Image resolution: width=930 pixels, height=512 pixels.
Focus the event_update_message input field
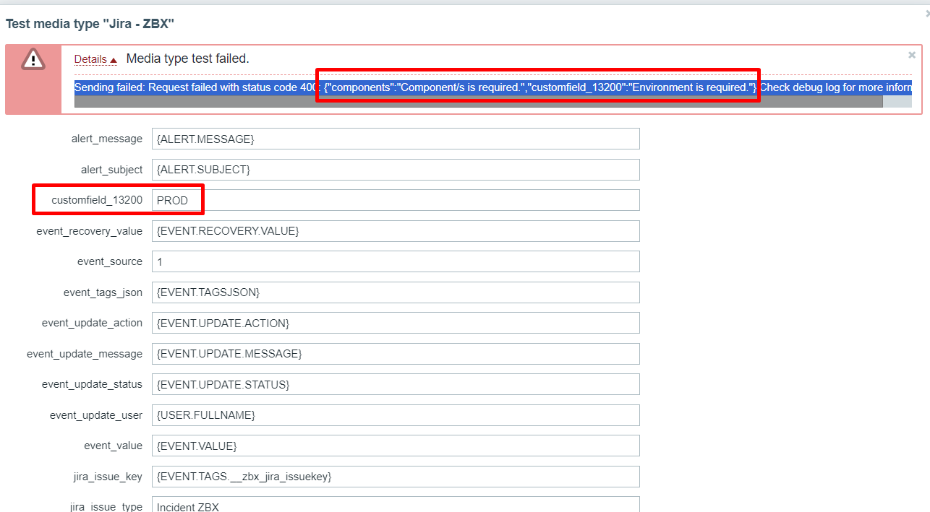[x=396, y=354]
